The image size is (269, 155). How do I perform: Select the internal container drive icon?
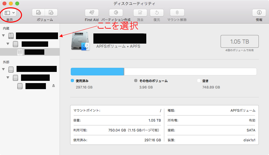pyautogui.click(x=15, y=44)
